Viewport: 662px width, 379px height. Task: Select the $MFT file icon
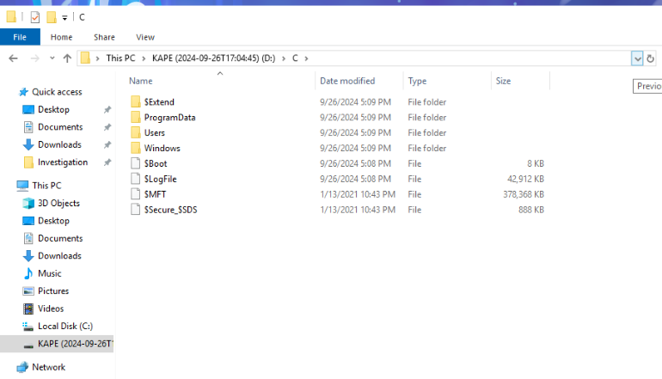coord(136,194)
